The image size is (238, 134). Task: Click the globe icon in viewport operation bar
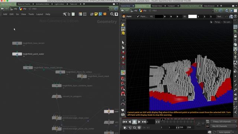click(x=231, y=16)
